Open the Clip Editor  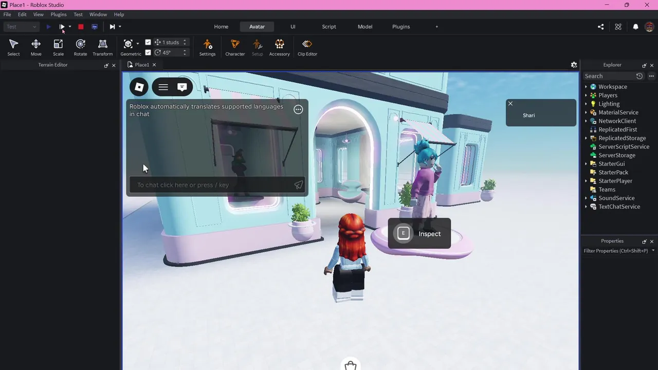tap(307, 47)
